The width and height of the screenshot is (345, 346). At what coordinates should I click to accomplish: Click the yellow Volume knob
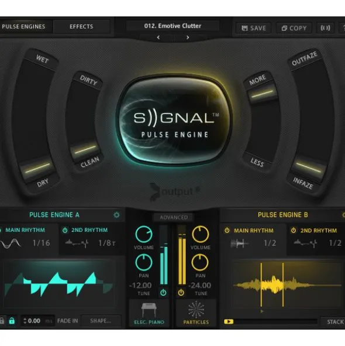pyautogui.click(x=200, y=234)
